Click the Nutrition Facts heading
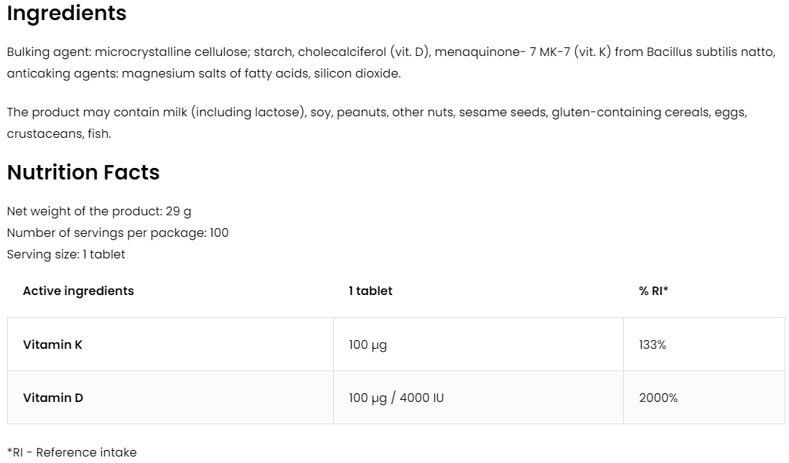The height and width of the screenshot is (463, 789). click(x=83, y=173)
